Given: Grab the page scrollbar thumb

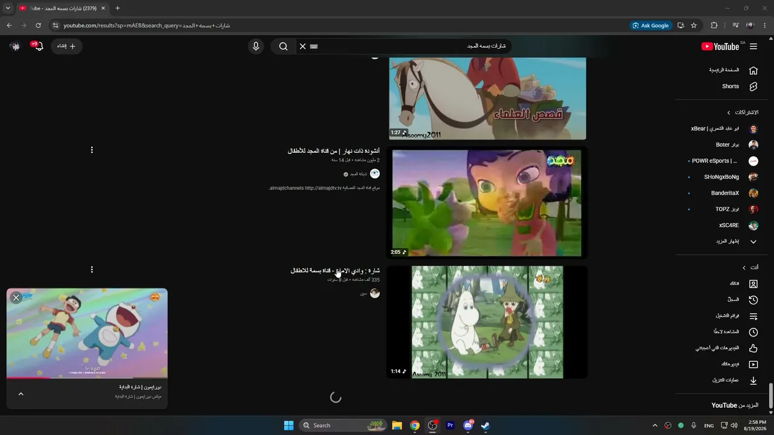Looking at the screenshot, I should (770, 396).
